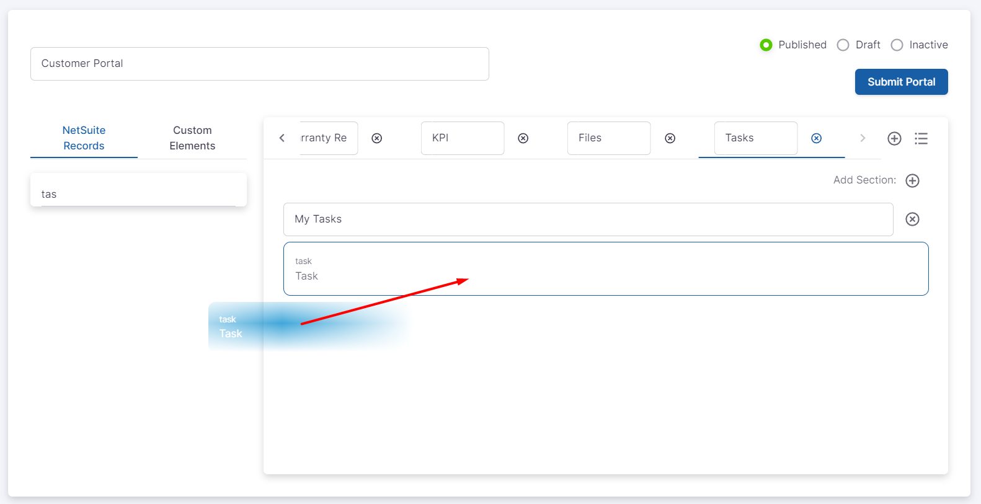
Task: Remove the My Tasks section
Action: [912, 219]
